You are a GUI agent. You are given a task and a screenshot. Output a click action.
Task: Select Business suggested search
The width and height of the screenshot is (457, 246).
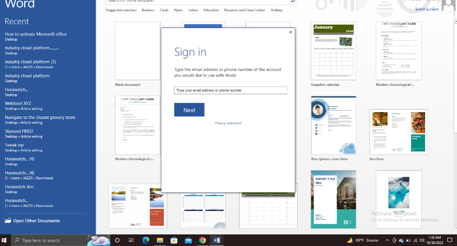click(x=148, y=10)
